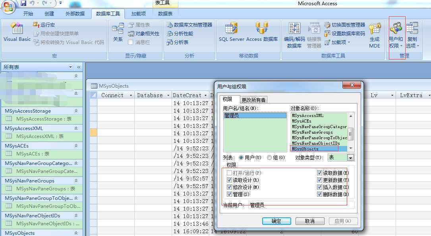Collapse the MSysNavPaneGroups group

click(76, 180)
